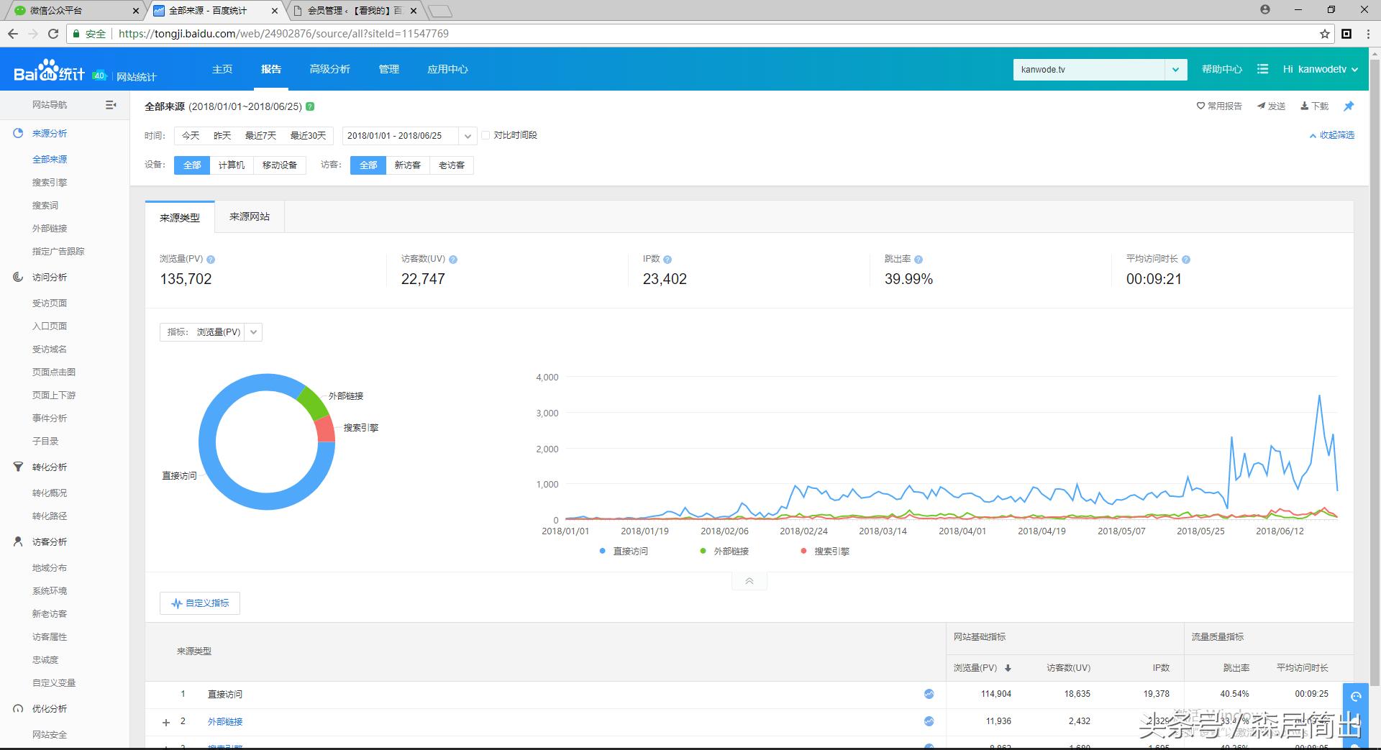Enable the 对比时间段 checkbox

click(486, 135)
